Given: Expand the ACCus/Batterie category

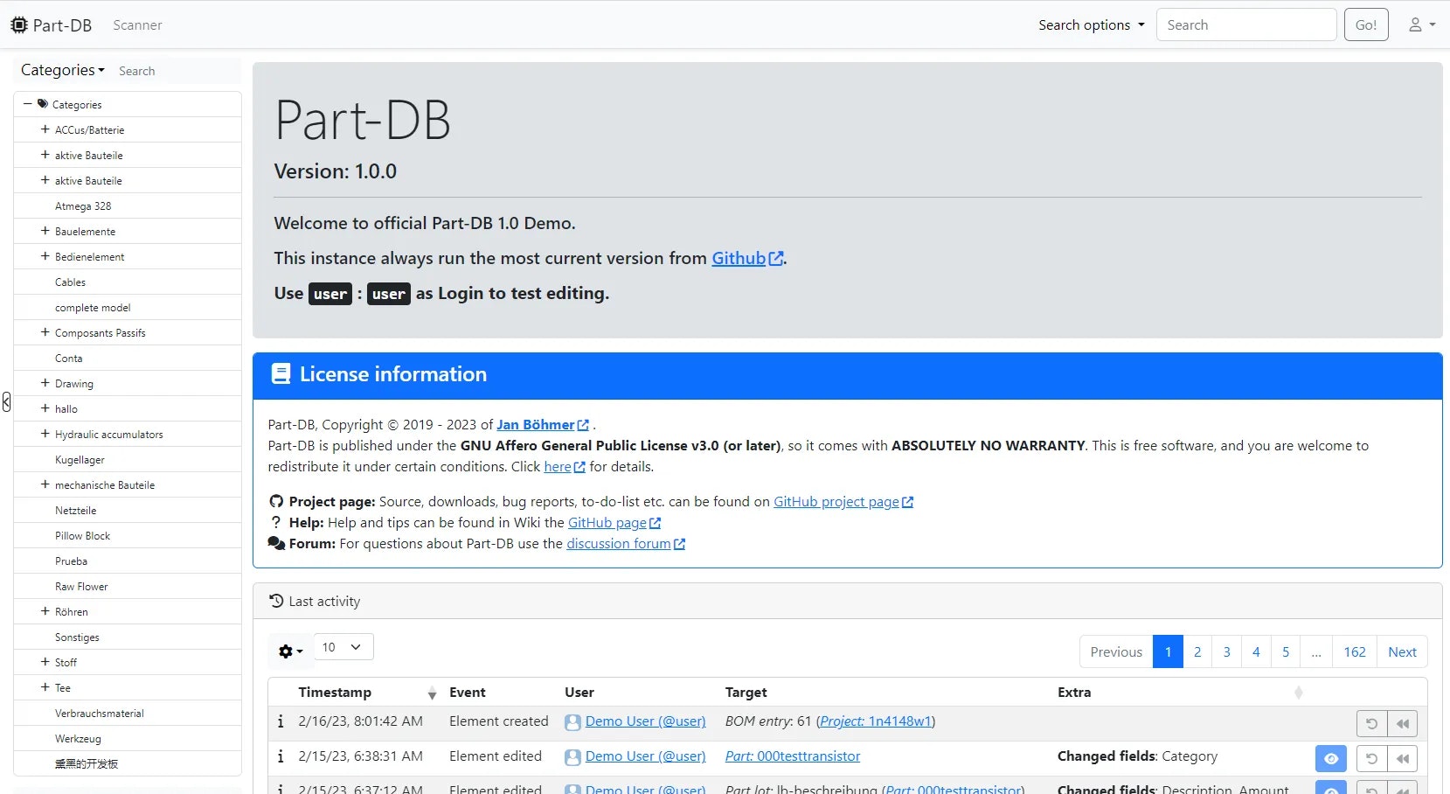Looking at the screenshot, I should pyautogui.click(x=45, y=129).
